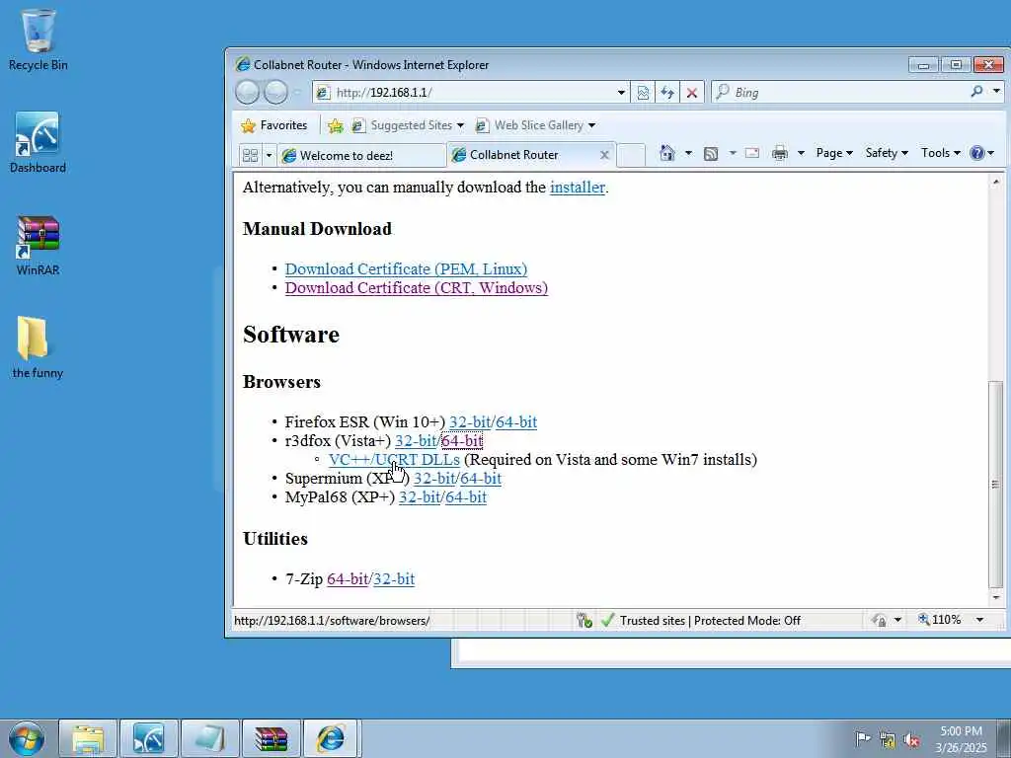This screenshot has width=1011, height=758.
Task: Open a new blank tab
Action: tap(631, 155)
